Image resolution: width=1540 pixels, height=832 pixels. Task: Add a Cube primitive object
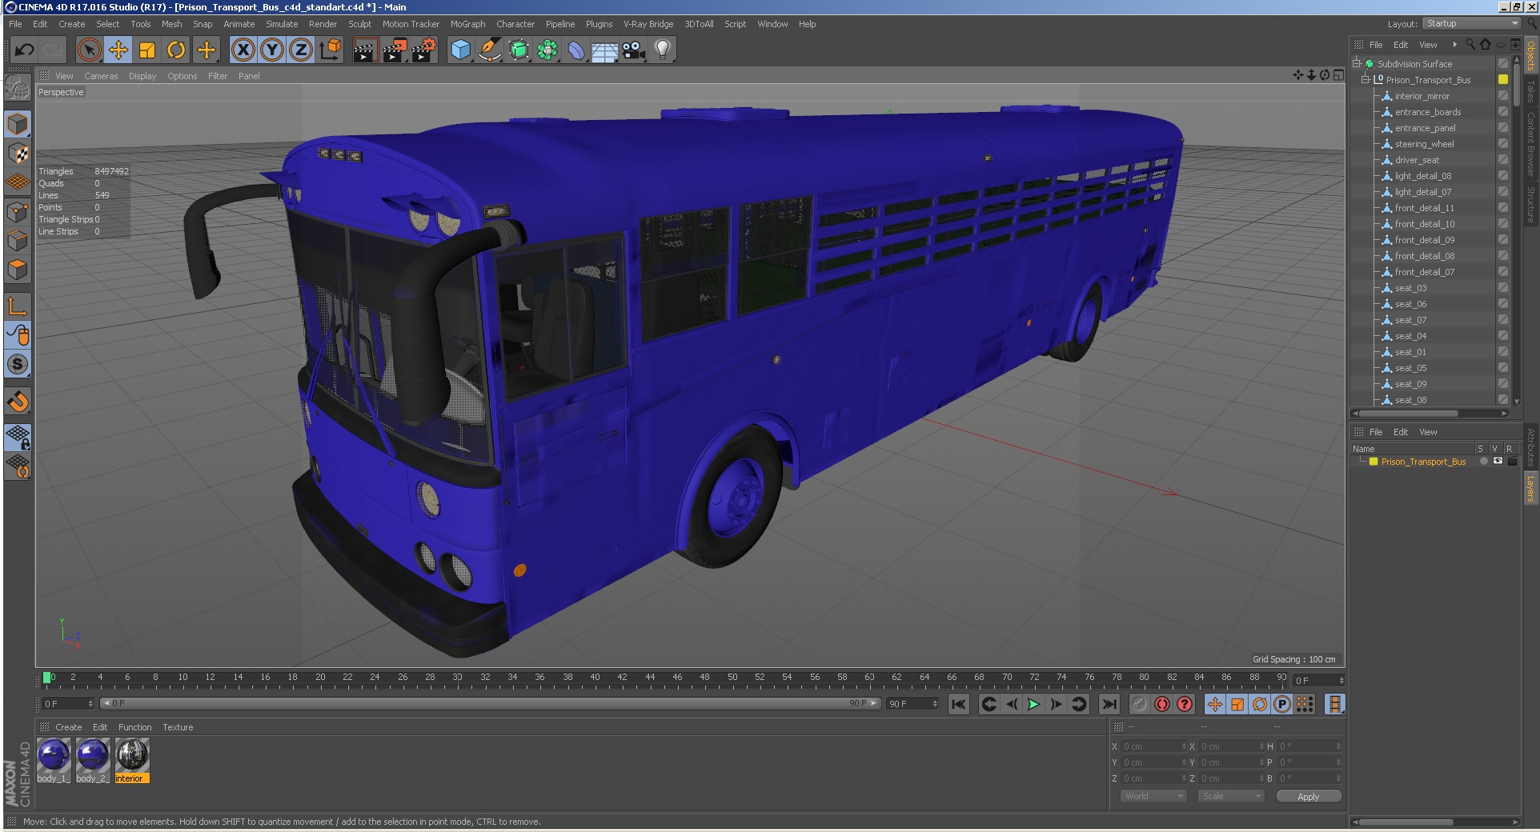point(460,50)
